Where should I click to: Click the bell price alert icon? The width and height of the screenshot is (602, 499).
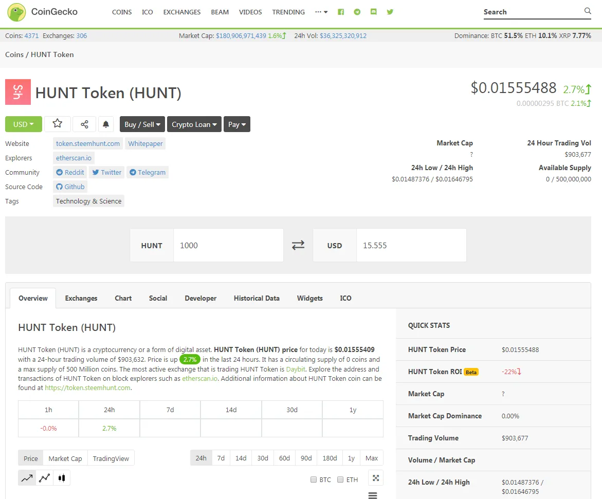click(106, 124)
